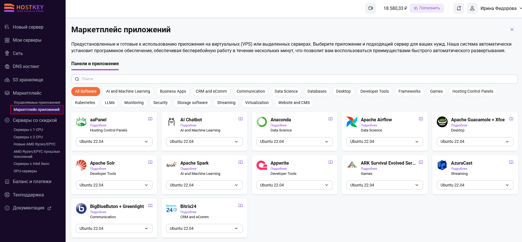
Task: Open Подробнее link under Apache Spark
Action: [x=188, y=169]
